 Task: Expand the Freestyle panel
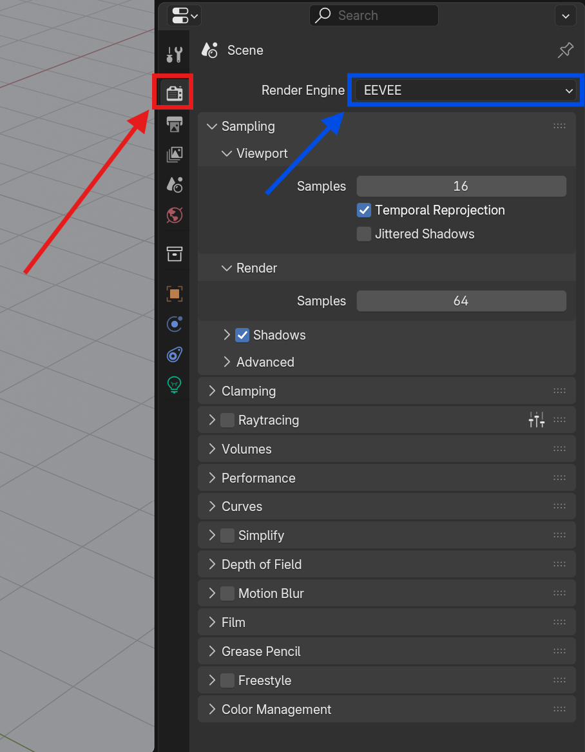[212, 680]
